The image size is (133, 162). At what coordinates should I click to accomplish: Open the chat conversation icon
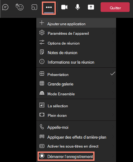(x=5, y=7)
